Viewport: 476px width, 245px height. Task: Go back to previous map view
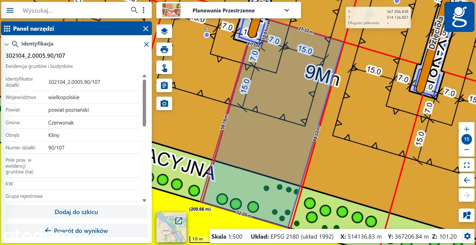pyautogui.click(x=466, y=180)
